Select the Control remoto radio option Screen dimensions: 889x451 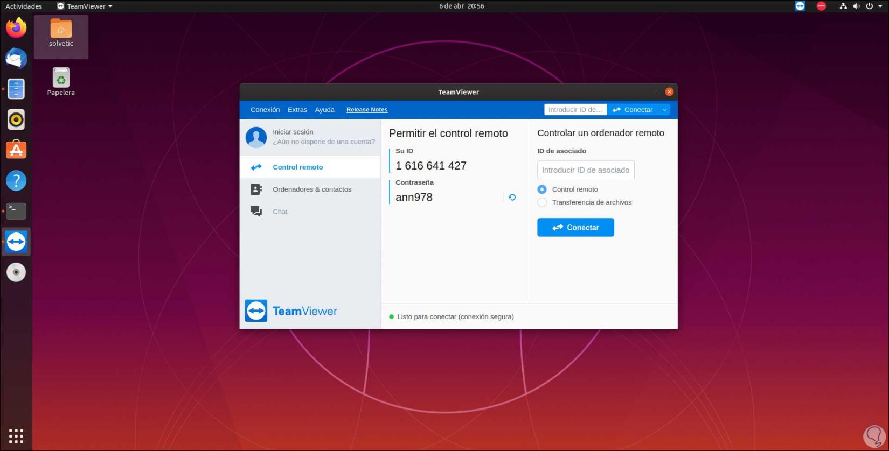pyautogui.click(x=542, y=189)
